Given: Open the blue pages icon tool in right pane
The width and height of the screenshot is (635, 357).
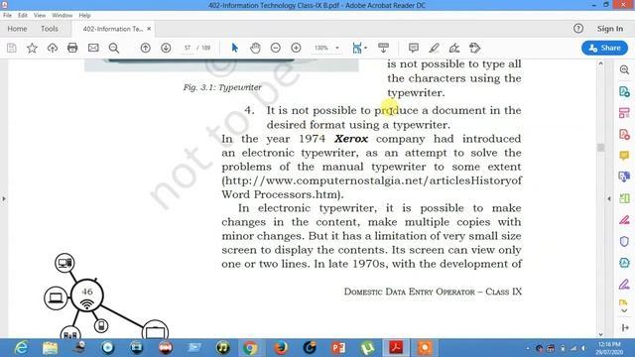Looking at the screenshot, I should (x=624, y=177).
